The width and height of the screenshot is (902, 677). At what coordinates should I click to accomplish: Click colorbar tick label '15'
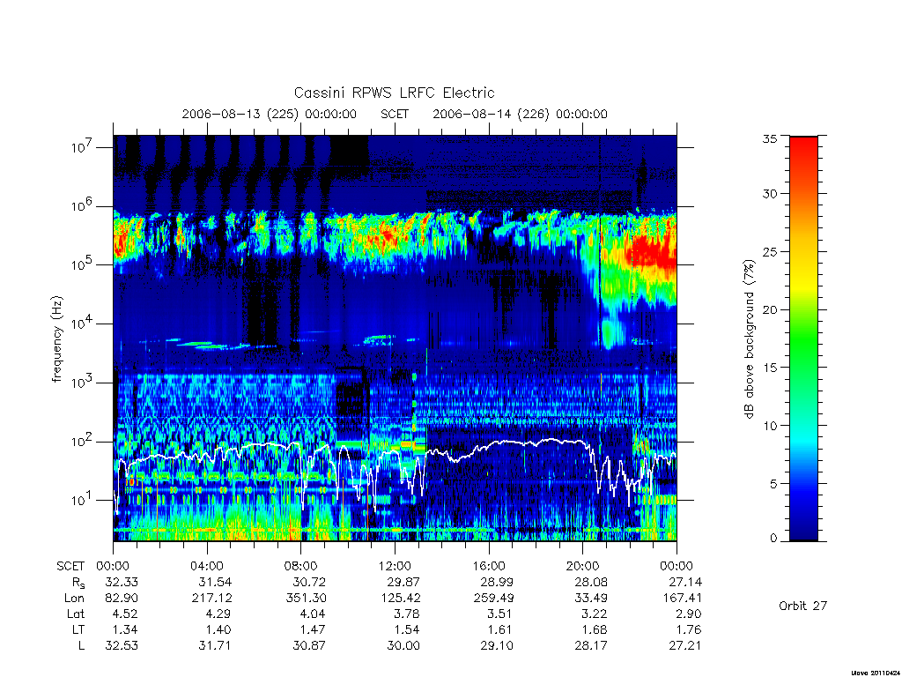tap(769, 368)
